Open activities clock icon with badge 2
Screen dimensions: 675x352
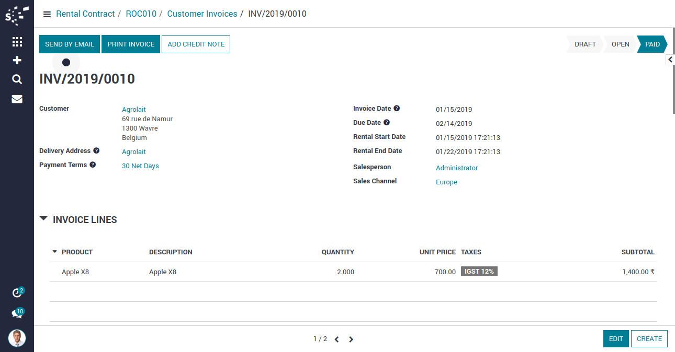coord(17,293)
